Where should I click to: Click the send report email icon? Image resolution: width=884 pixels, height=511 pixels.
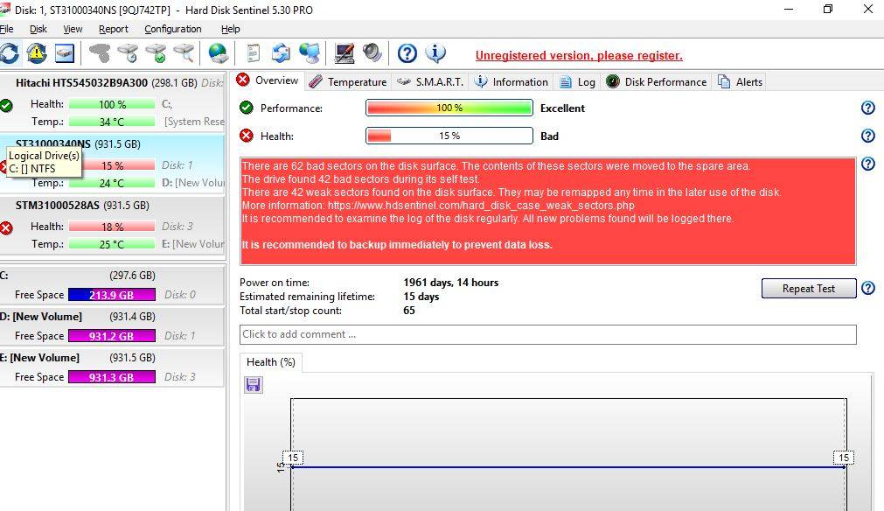[x=281, y=53]
